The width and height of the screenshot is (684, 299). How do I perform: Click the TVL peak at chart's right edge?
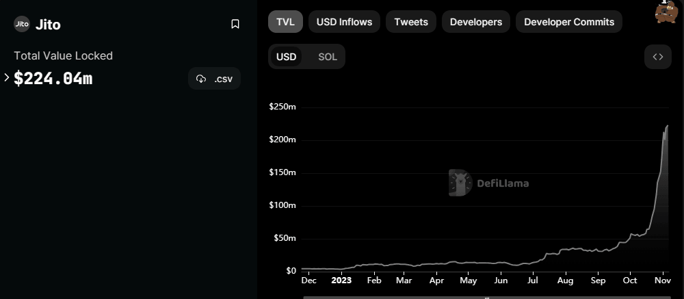[x=667, y=126]
